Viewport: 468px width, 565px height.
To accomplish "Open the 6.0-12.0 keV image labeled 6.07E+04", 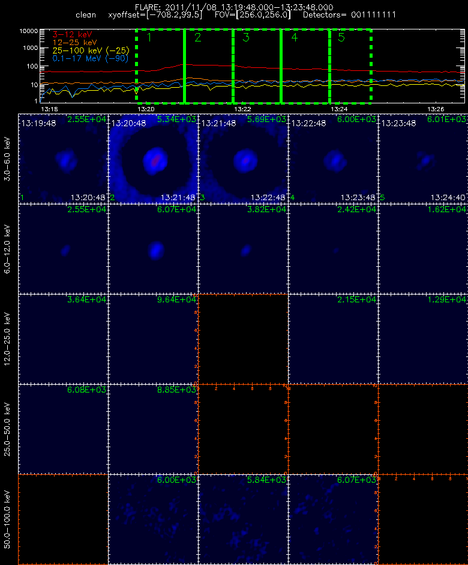I will pos(153,249).
